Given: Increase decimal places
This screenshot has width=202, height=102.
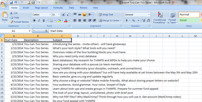Looking at the screenshot, I should (144, 20).
